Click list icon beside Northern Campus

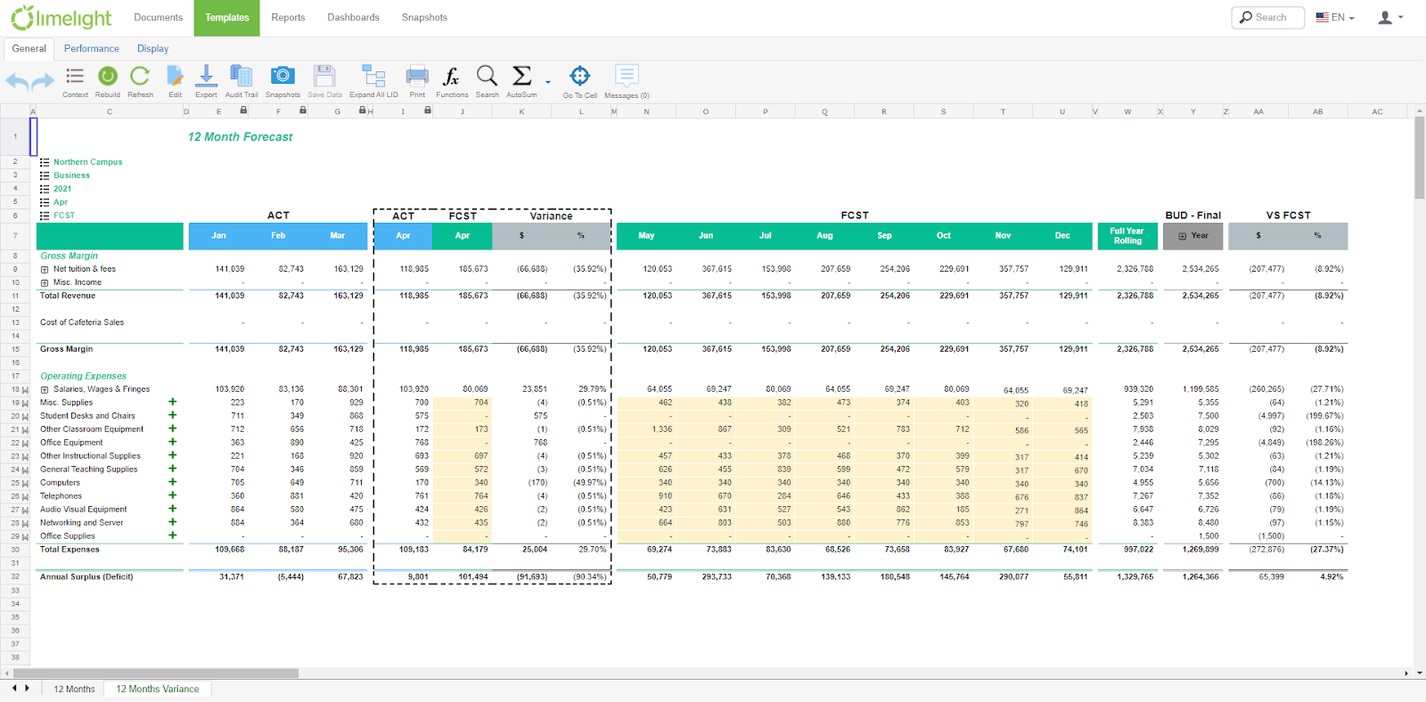click(45, 162)
